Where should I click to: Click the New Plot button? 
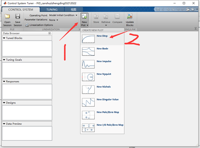click(84, 20)
